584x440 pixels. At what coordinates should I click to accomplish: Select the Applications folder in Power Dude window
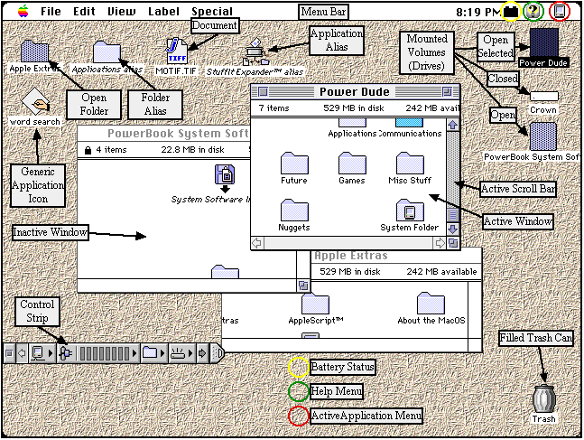[352, 123]
